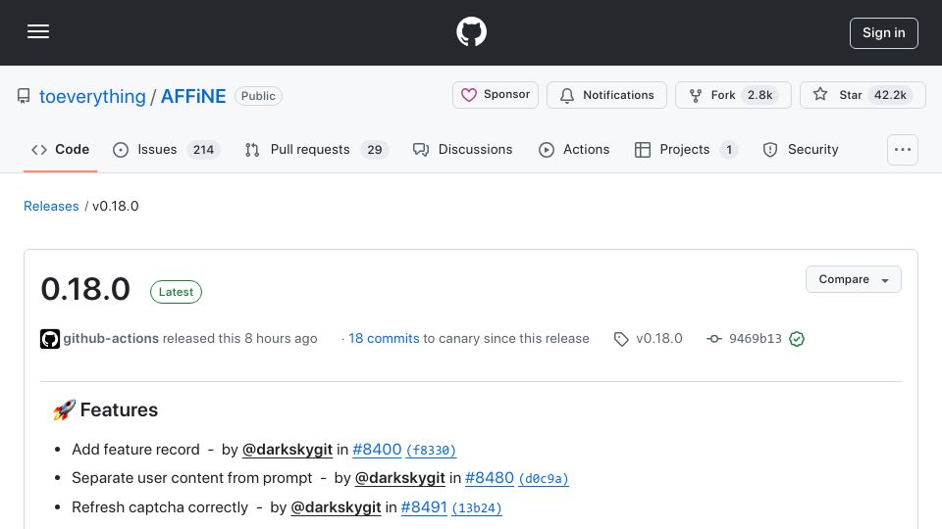Open the Pull requests tab
The height and width of the screenshot is (529, 942).
[x=317, y=149]
